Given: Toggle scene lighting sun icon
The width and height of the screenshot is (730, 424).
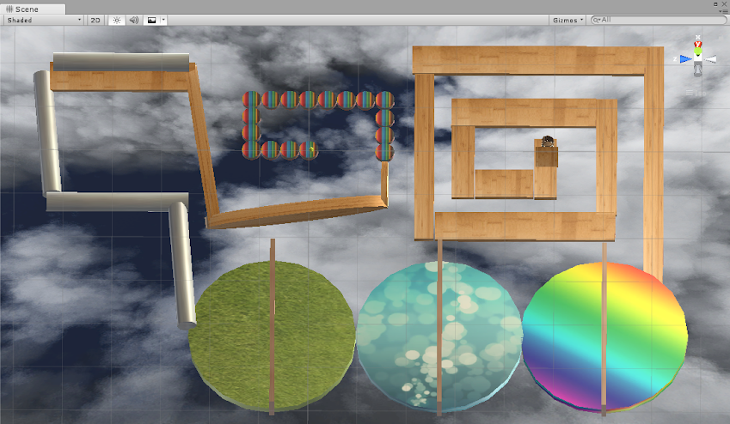Looking at the screenshot, I should pyautogui.click(x=116, y=20).
